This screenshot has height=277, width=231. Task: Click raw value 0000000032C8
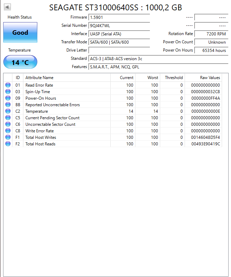205,92
